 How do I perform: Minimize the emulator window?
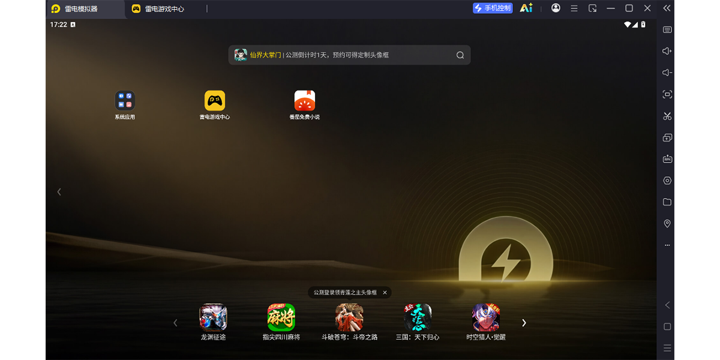click(x=611, y=8)
